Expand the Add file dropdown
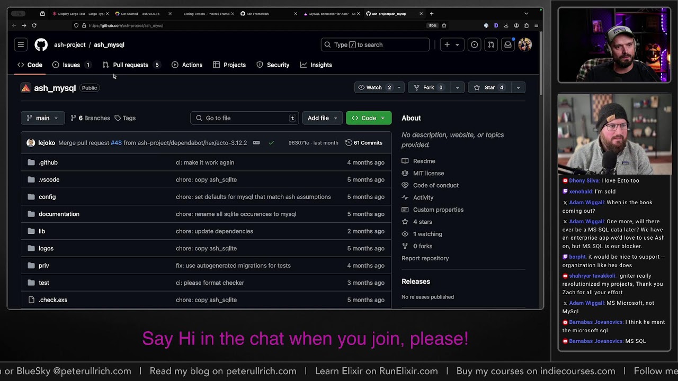The image size is (678, 381). 322,118
